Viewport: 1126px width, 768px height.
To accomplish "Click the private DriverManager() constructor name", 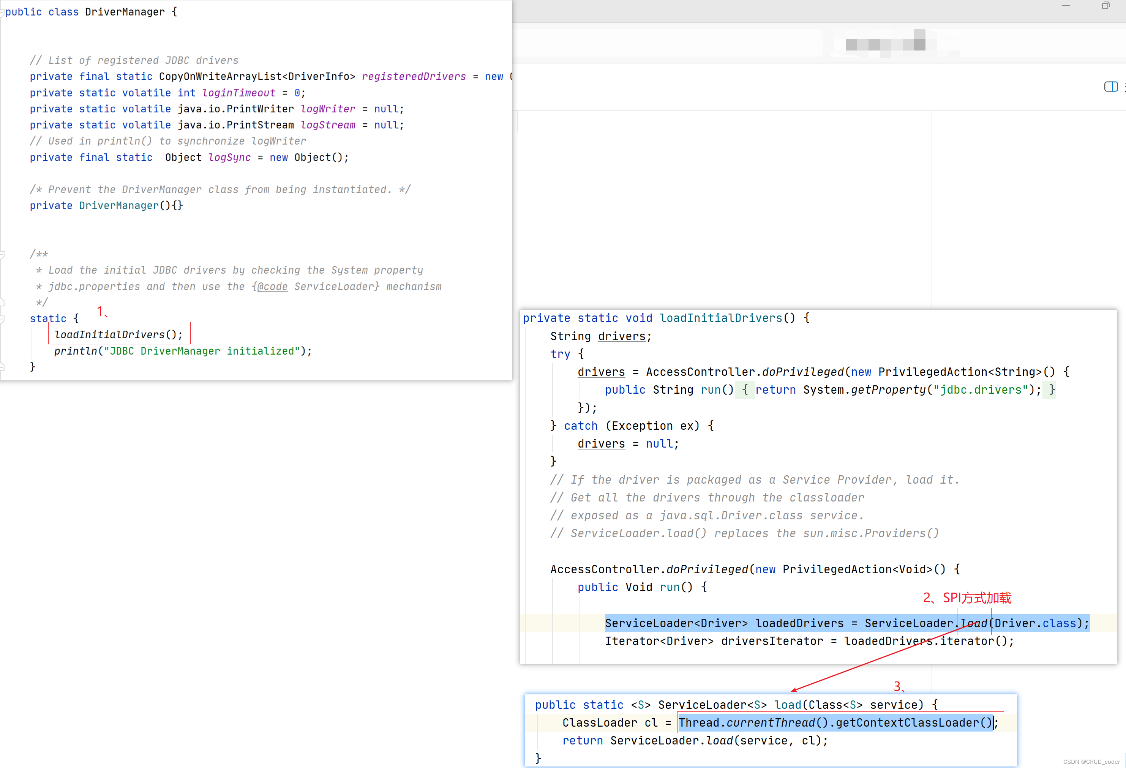I will pos(119,206).
